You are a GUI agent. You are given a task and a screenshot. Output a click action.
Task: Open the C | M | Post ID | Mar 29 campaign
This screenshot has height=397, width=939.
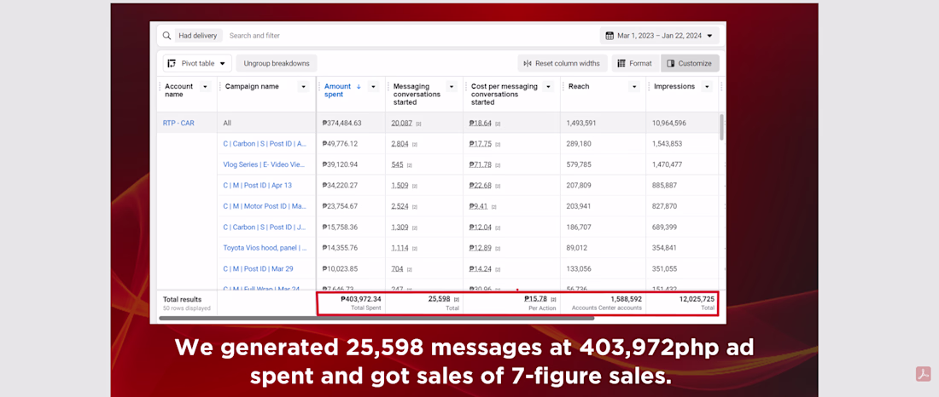coord(258,268)
